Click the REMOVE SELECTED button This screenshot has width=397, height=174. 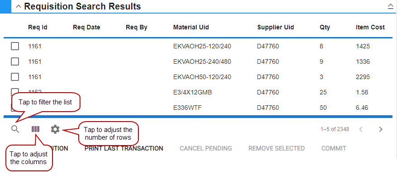[x=276, y=148]
